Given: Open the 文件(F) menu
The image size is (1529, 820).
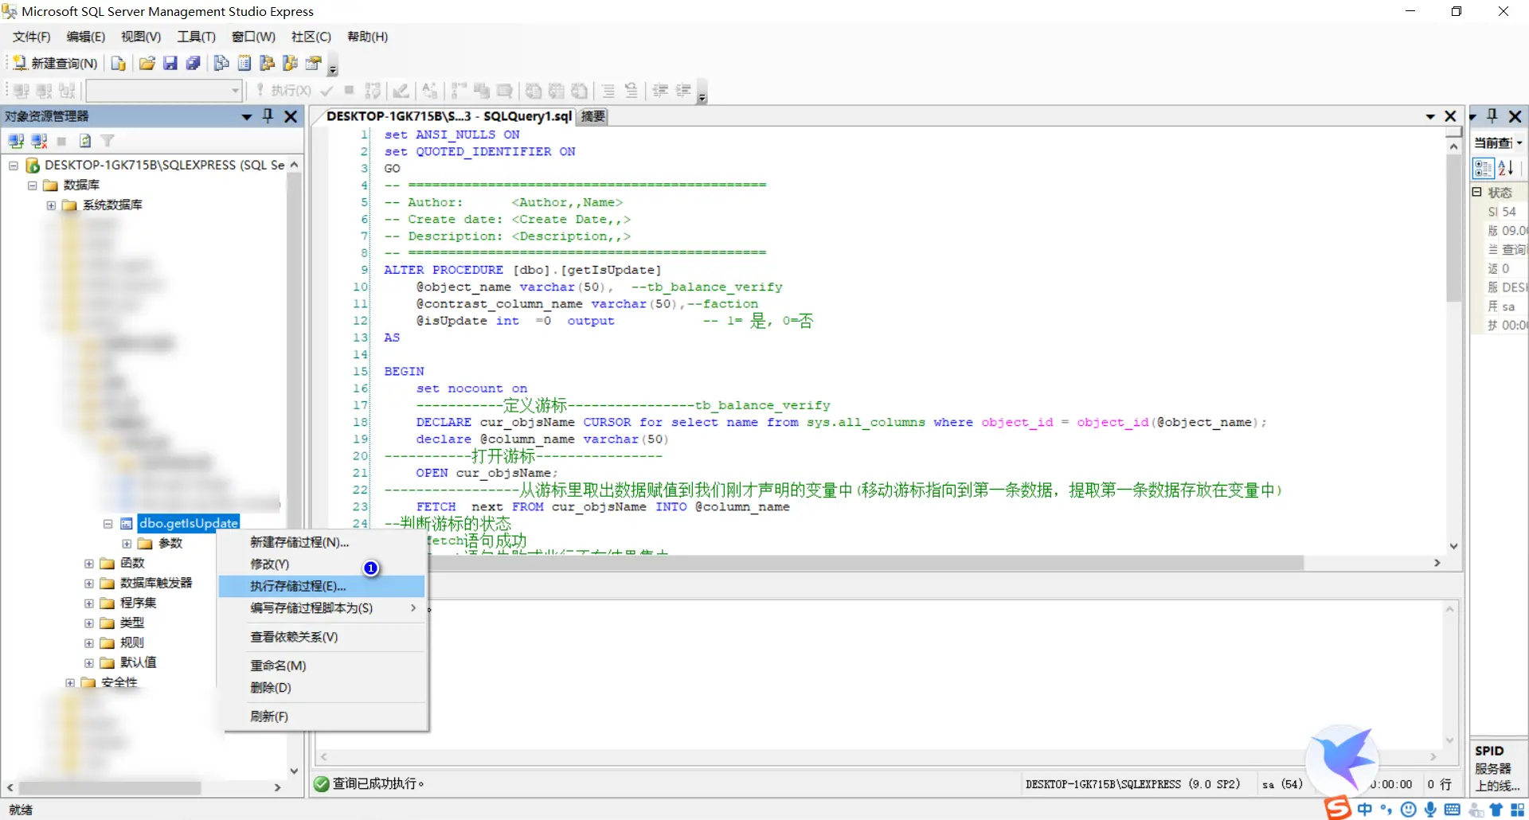Looking at the screenshot, I should 31,37.
